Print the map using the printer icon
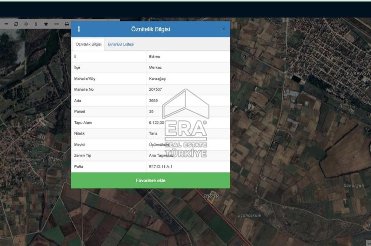Screen dimensions: 371x246 tap(67, 24)
